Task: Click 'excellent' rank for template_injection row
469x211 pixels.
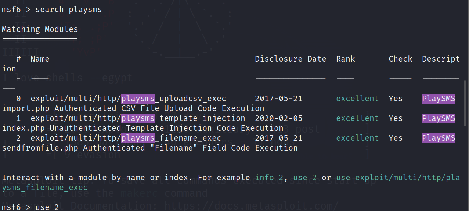Action: 357,118
